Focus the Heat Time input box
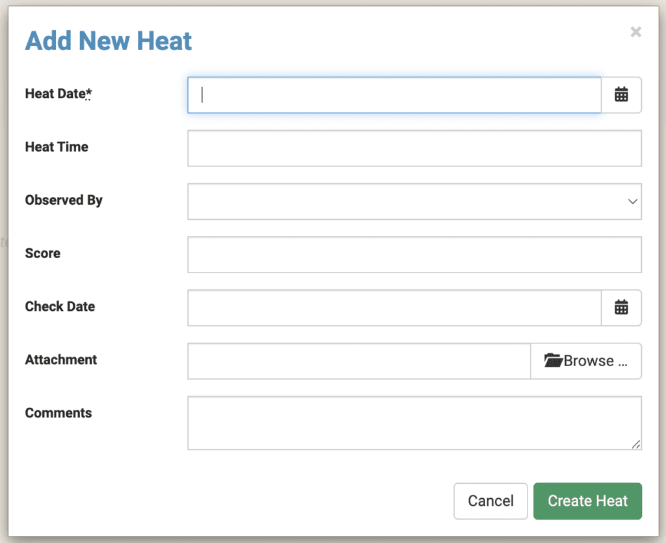 pos(414,148)
